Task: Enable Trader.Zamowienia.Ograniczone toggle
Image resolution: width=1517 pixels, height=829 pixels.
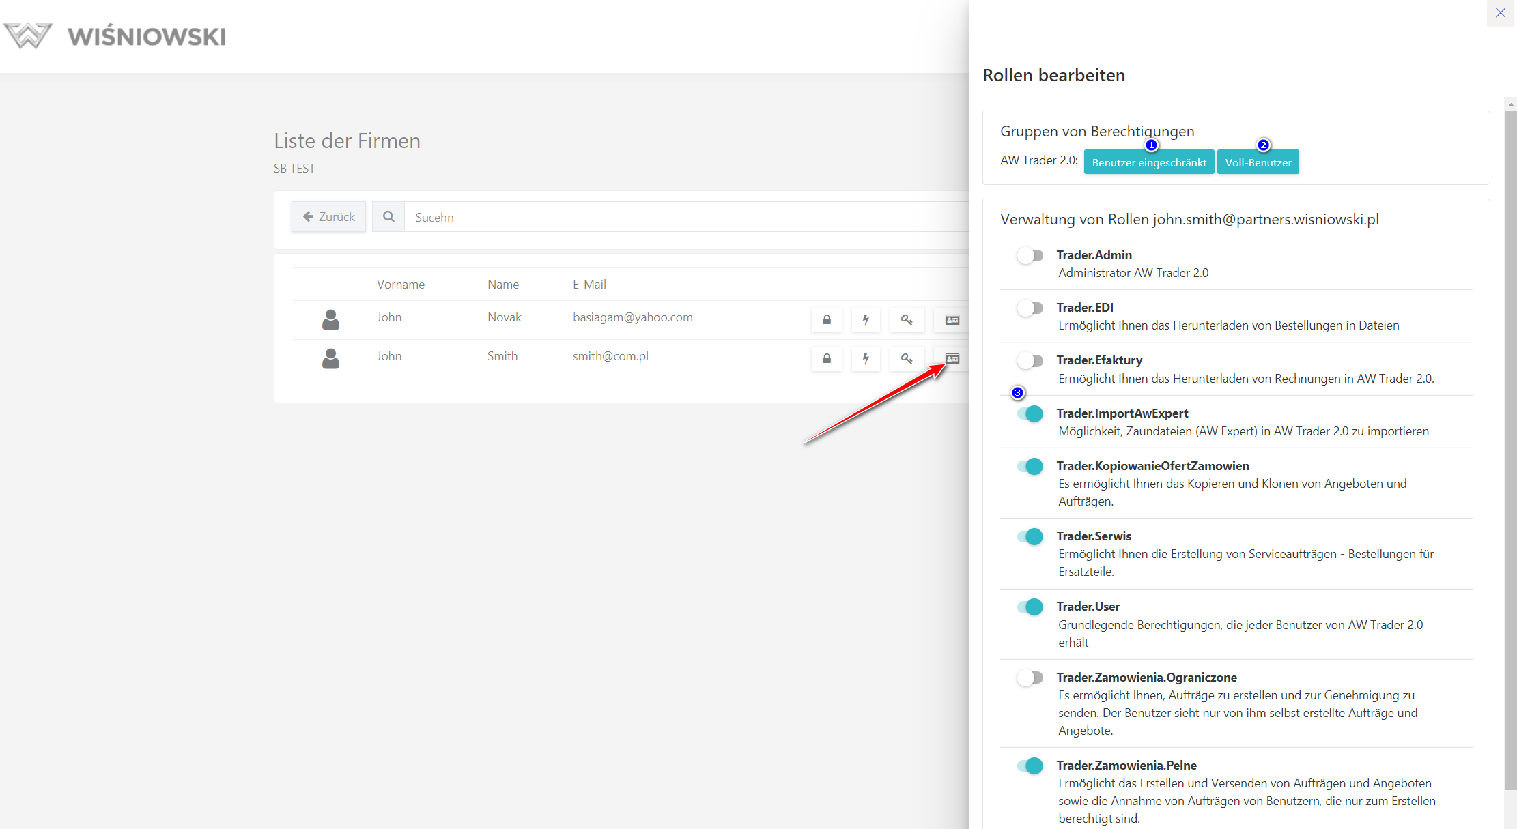Action: 1030,678
